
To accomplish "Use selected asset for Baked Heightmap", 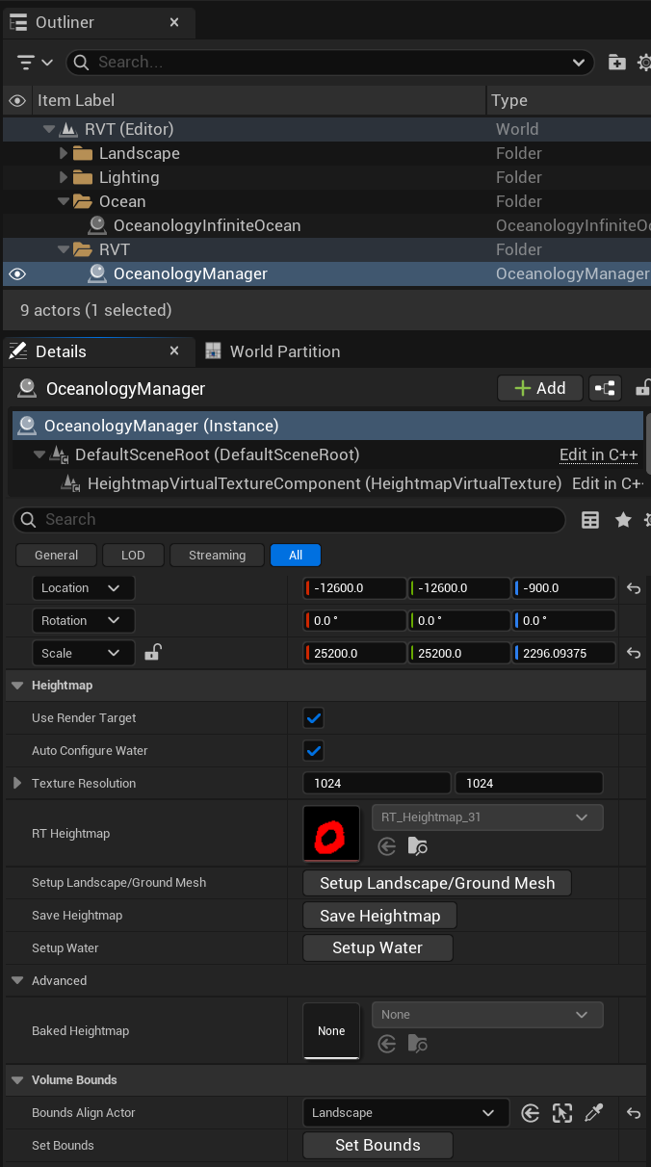I will click(x=387, y=1044).
